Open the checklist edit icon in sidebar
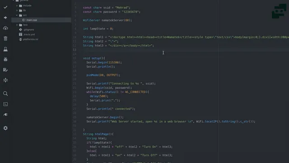 (5, 70)
